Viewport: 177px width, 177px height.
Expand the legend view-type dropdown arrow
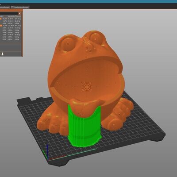point(19,13)
